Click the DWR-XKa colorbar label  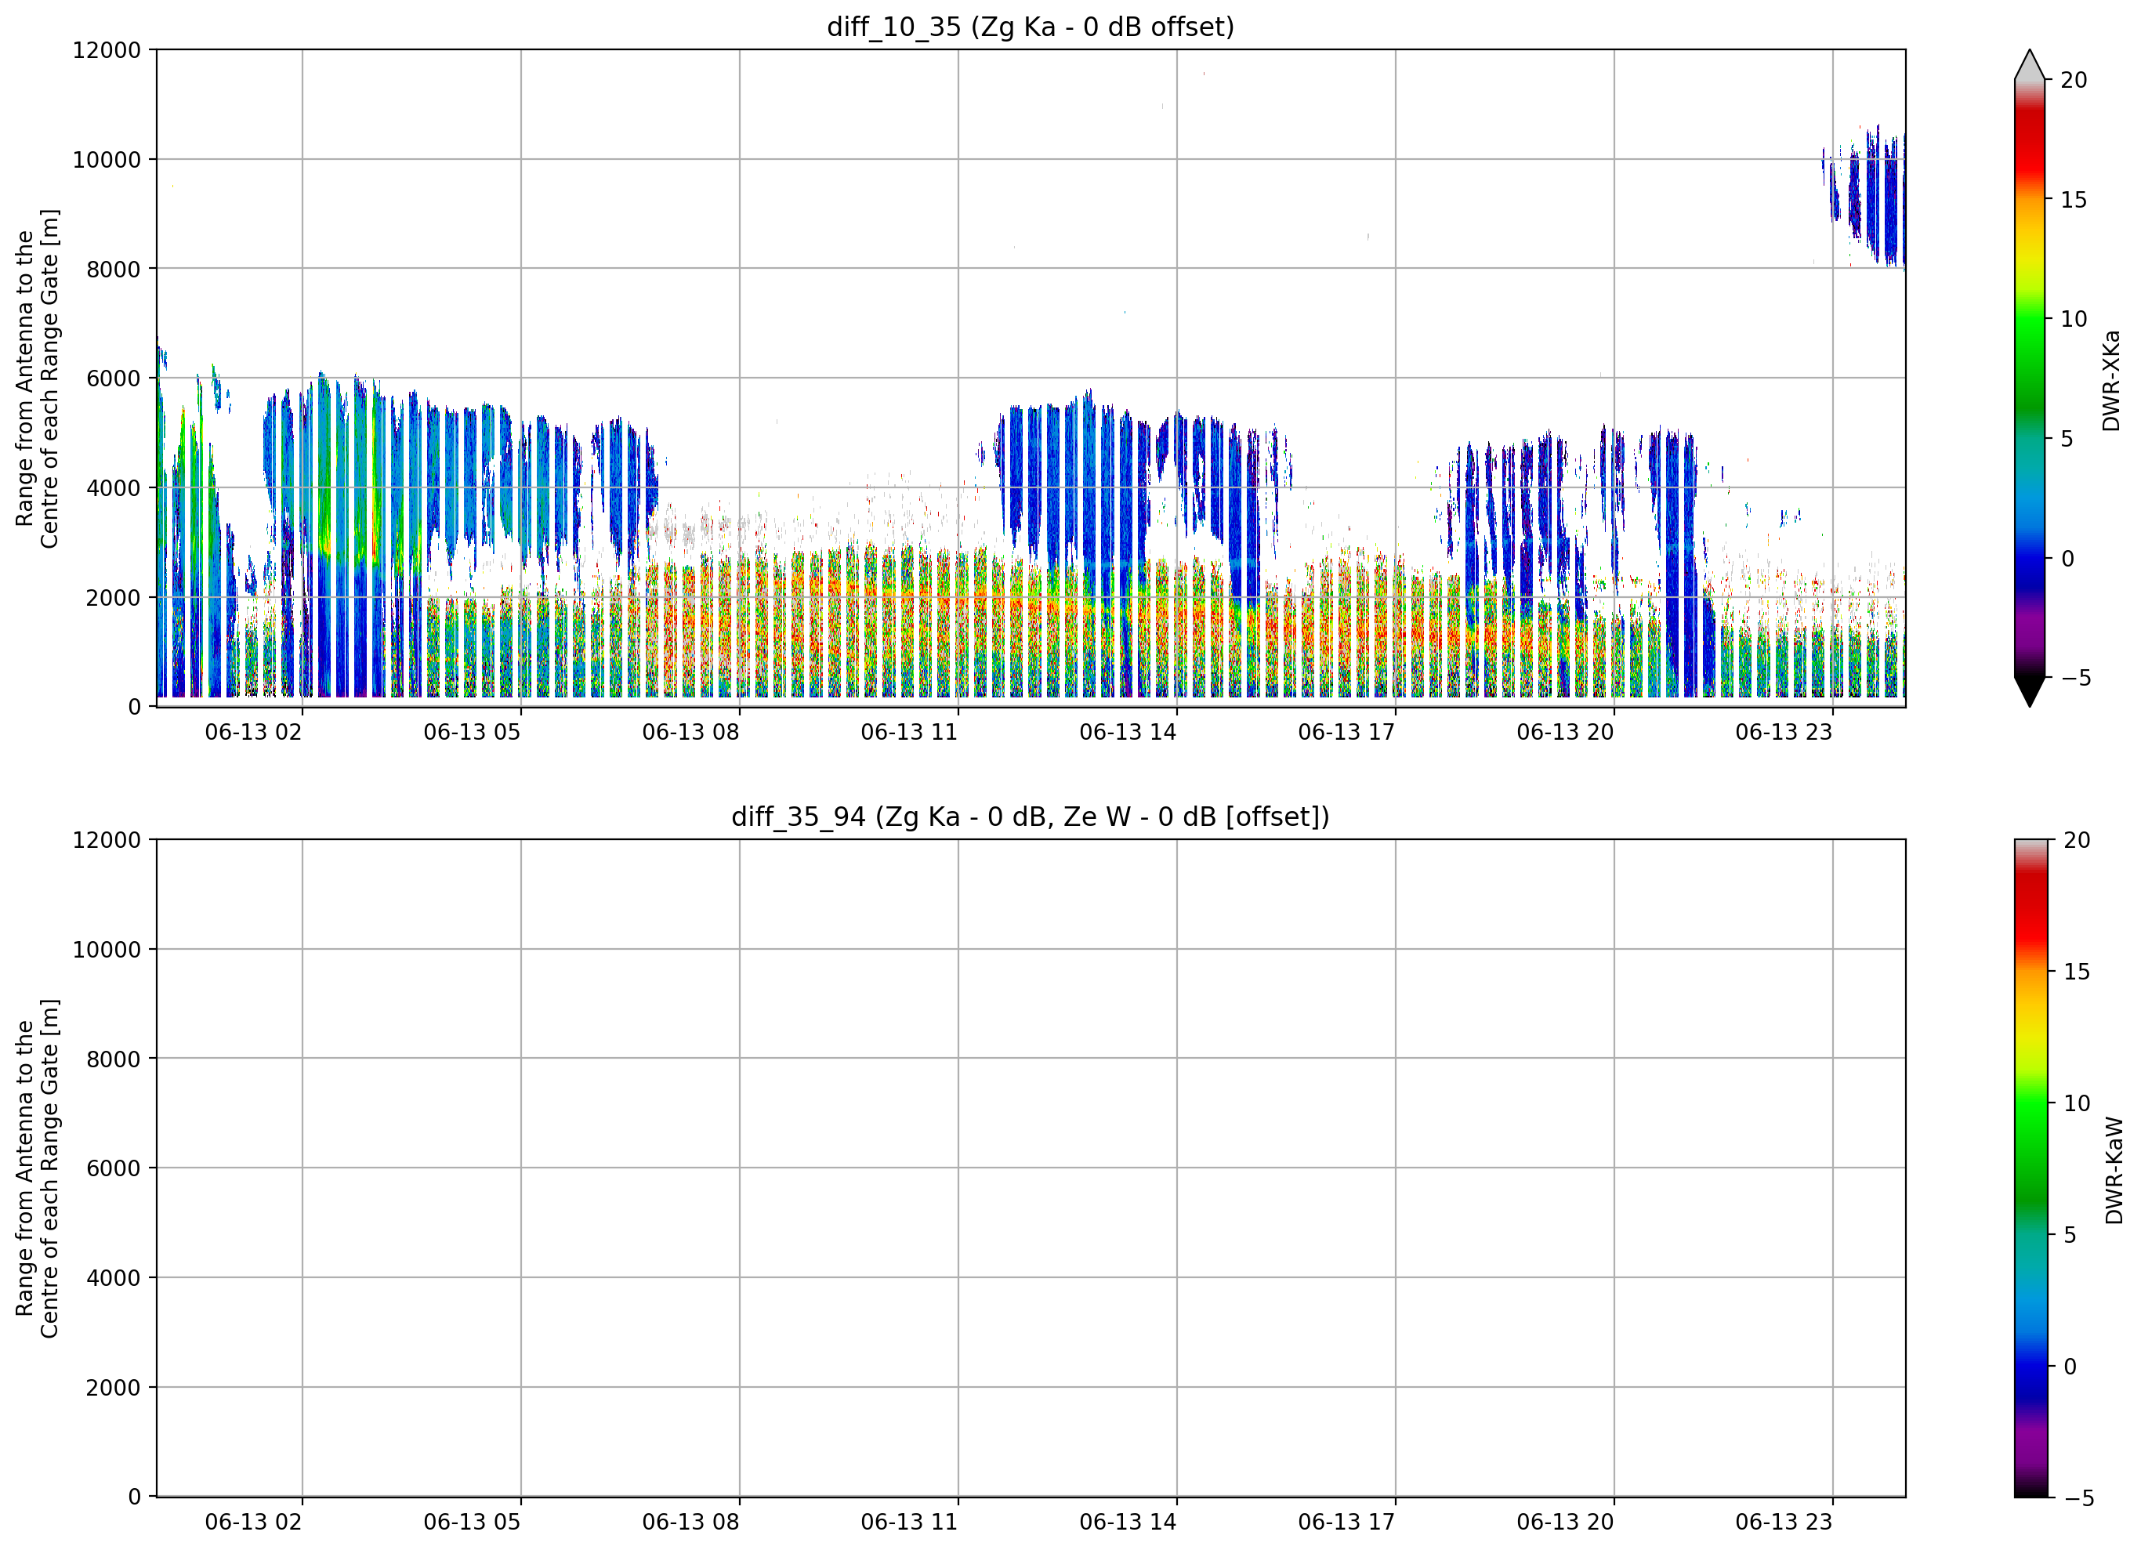click(x=2112, y=380)
